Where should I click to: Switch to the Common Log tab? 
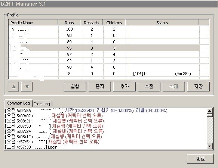(x=18, y=103)
